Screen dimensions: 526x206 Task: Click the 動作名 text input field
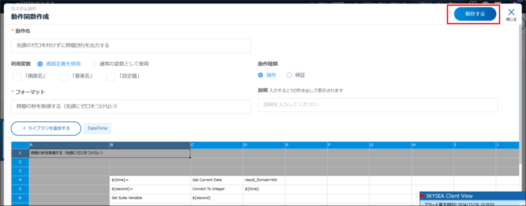(130, 46)
